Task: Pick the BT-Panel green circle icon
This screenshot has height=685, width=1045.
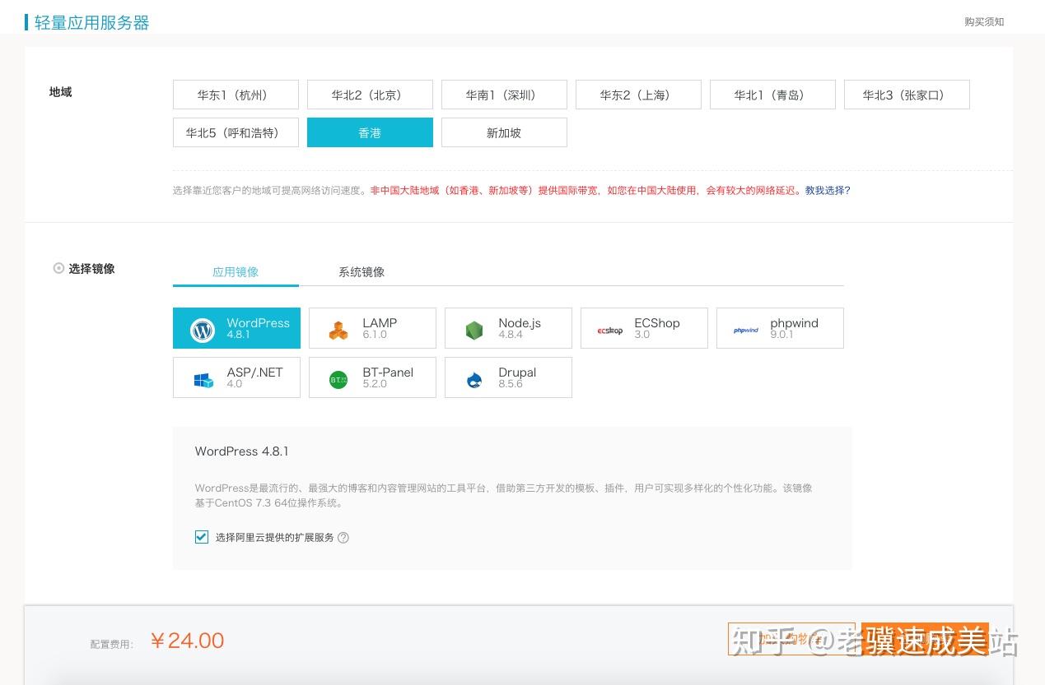Action: click(x=338, y=380)
